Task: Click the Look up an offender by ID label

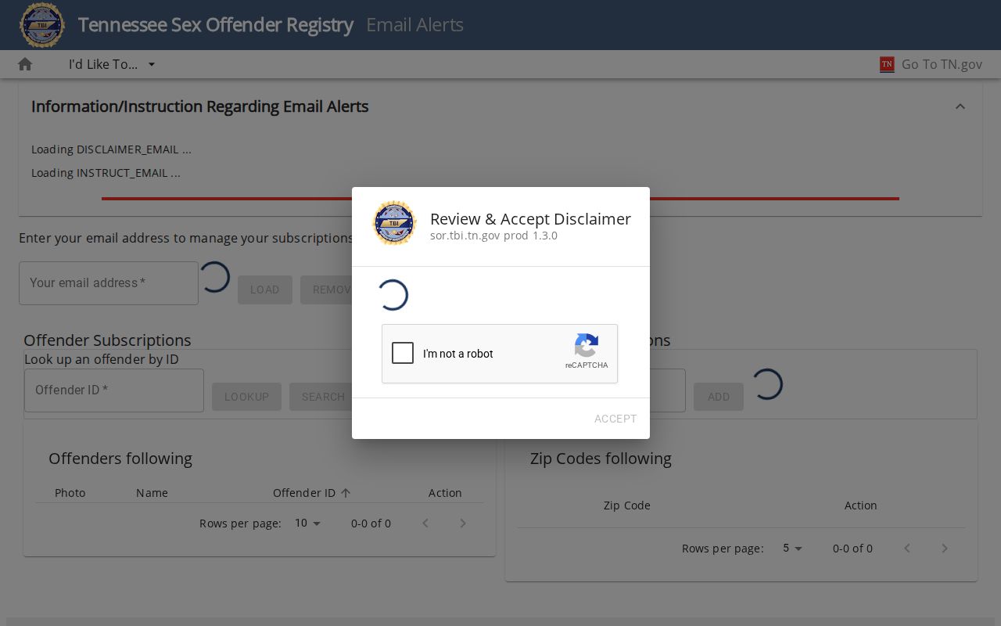Action: coord(102,359)
